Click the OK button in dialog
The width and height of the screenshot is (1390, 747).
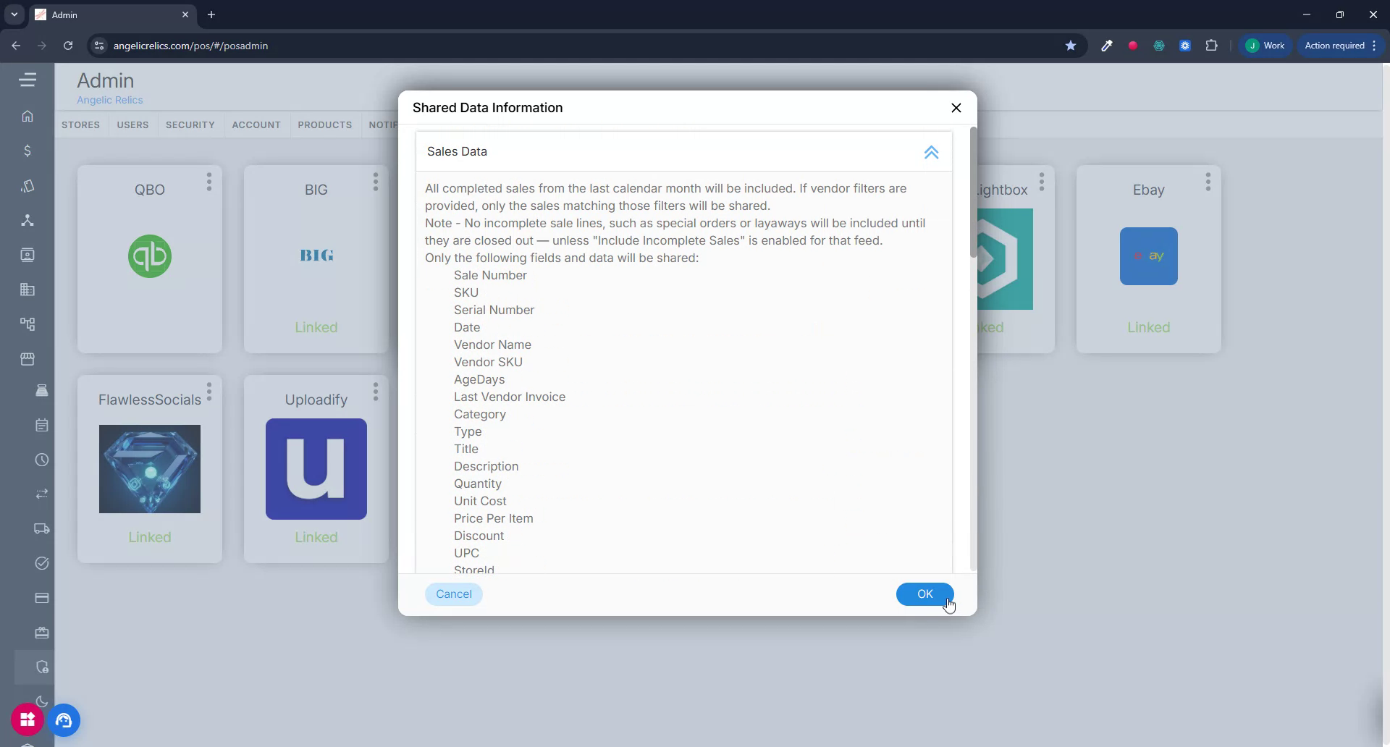(x=924, y=594)
